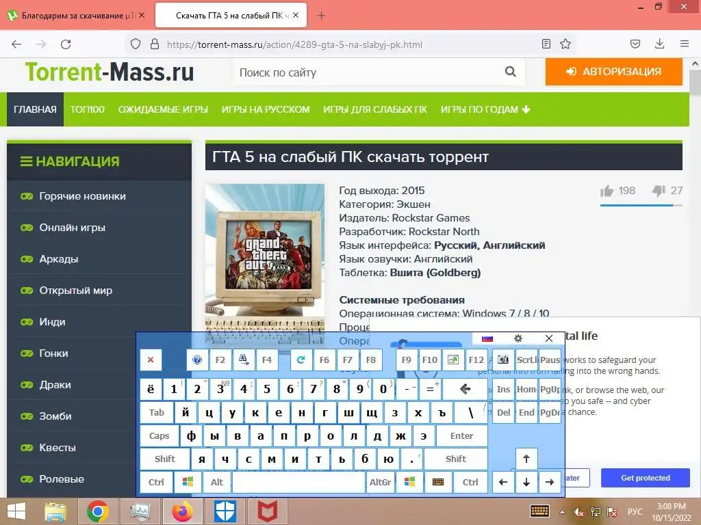This screenshot has height=525, width=701.
Task: Toggle Firefox reader view icon
Action: pyautogui.click(x=546, y=44)
